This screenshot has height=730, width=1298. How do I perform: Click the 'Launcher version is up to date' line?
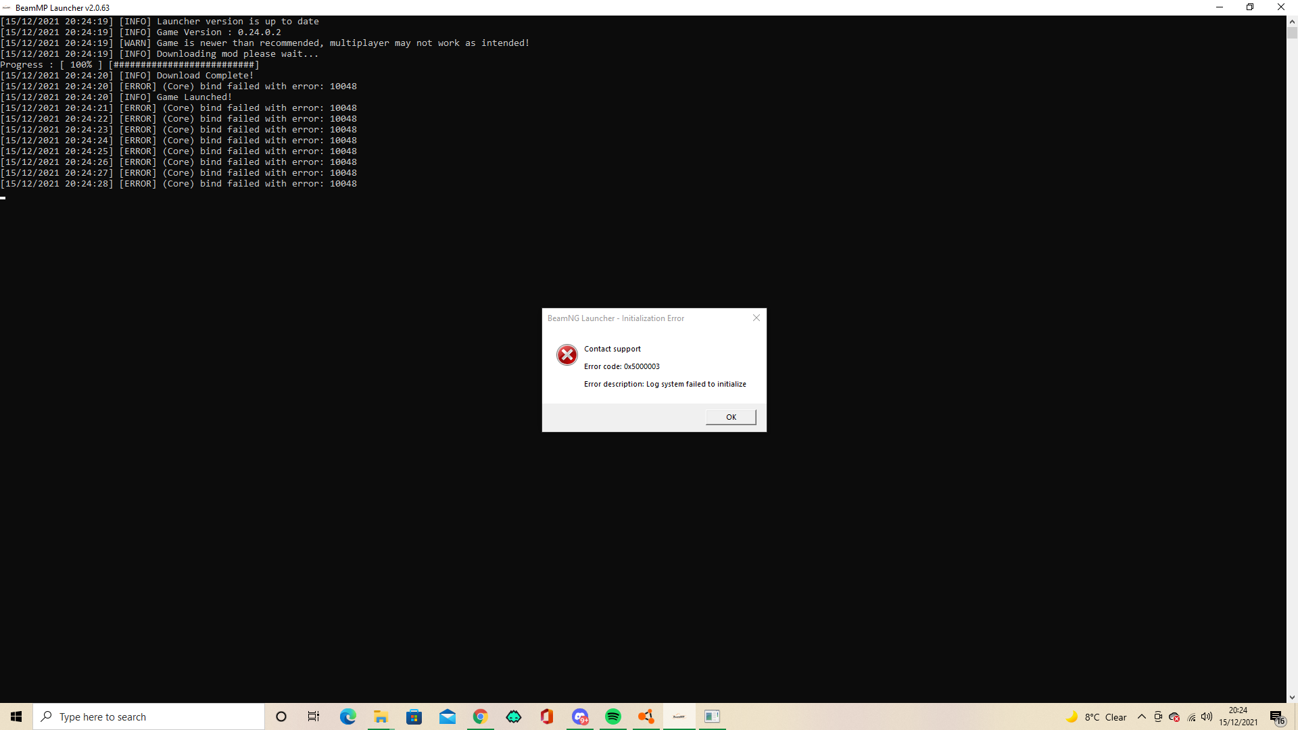pos(160,22)
